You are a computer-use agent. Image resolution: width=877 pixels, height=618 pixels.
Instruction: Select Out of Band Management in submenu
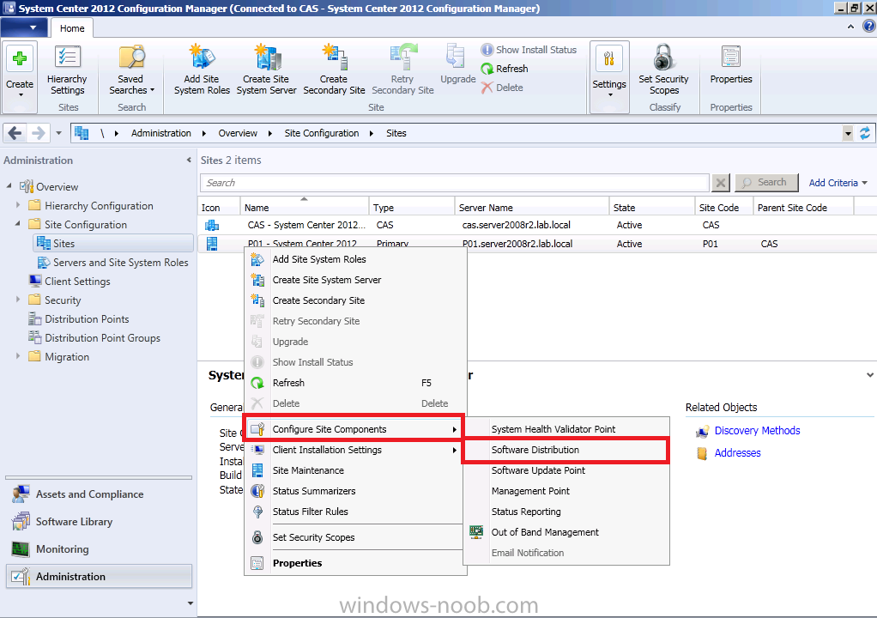tap(566, 532)
